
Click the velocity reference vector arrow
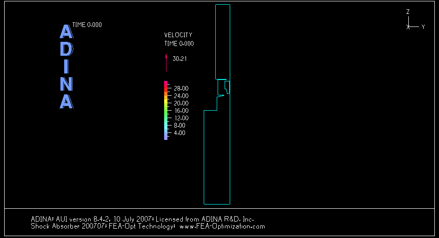(166, 62)
